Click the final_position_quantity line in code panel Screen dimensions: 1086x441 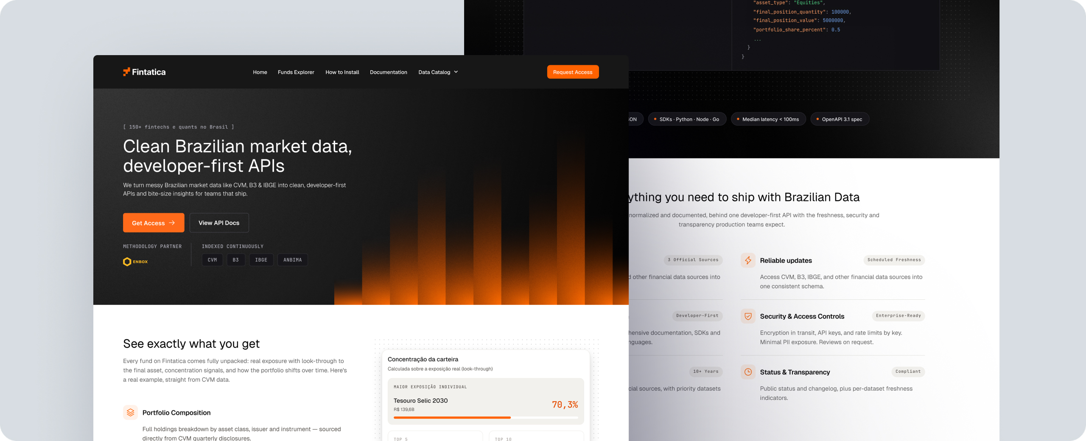pyautogui.click(x=802, y=12)
